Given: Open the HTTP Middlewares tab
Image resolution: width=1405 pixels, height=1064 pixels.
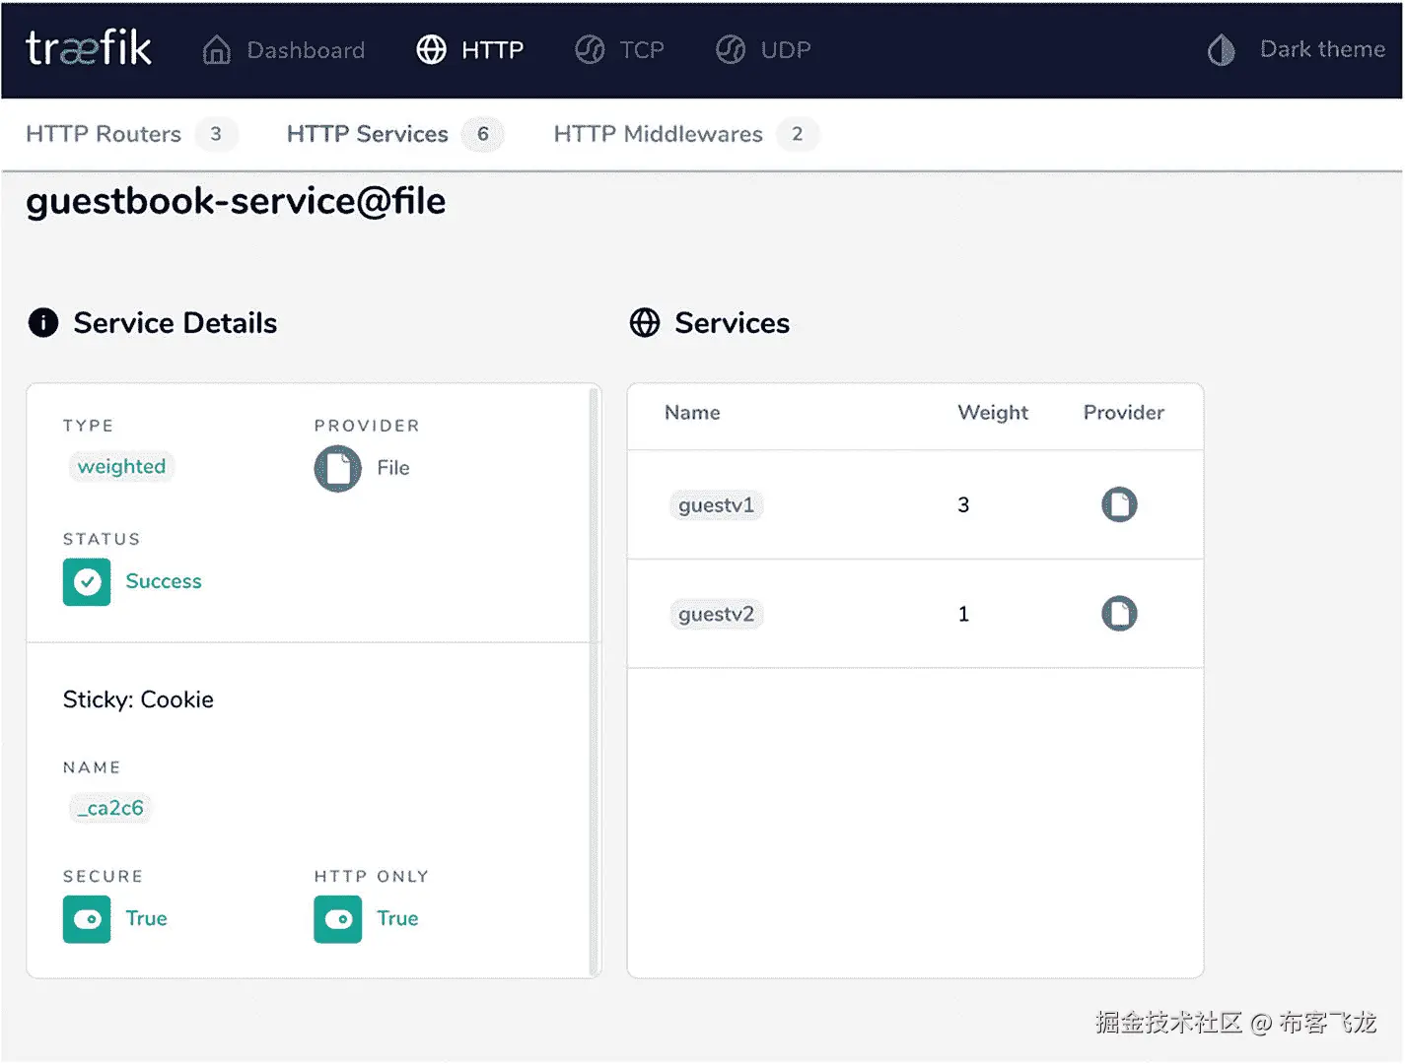Looking at the screenshot, I should pos(658,134).
